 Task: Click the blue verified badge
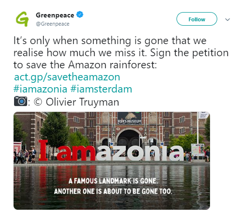(80, 15)
